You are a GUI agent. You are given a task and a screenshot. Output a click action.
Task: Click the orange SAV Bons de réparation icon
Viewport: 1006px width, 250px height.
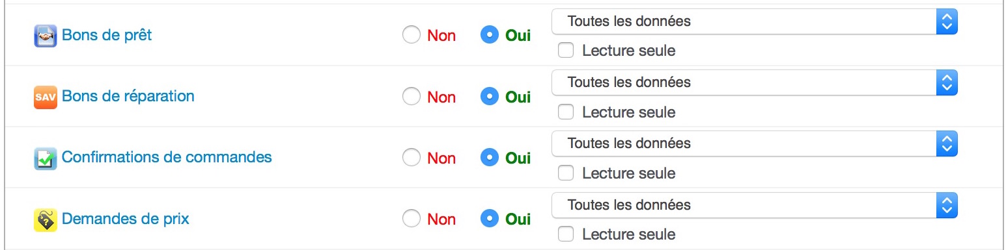(x=46, y=97)
